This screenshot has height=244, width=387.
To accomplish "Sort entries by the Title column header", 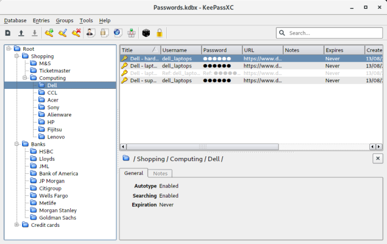I will pos(140,50).
